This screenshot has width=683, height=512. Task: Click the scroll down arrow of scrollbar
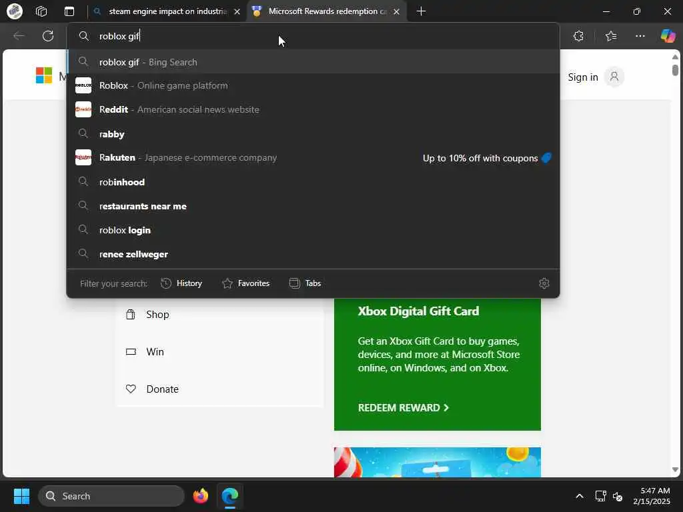675,470
